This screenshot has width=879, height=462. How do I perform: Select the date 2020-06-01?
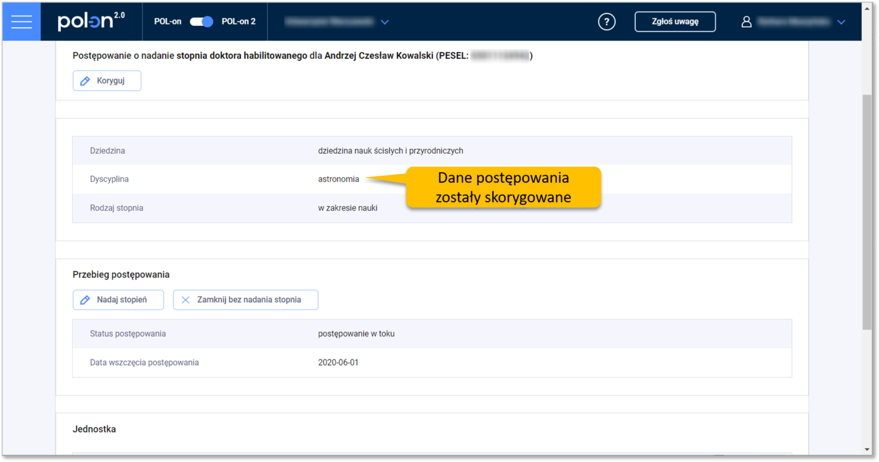pyautogui.click(x=338, y=362)
